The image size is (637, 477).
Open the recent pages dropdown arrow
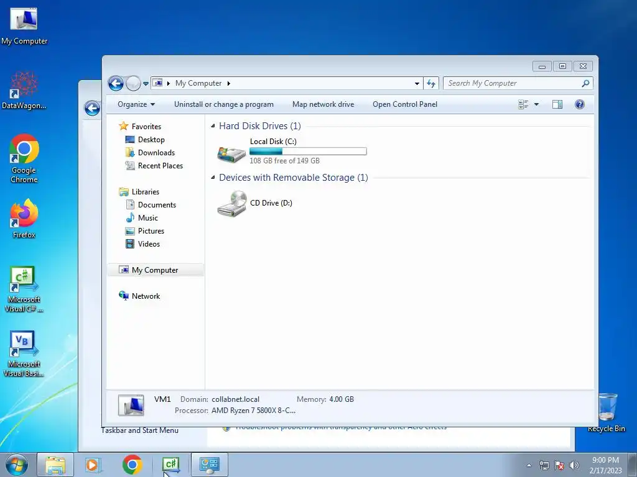tap(146, 84)
